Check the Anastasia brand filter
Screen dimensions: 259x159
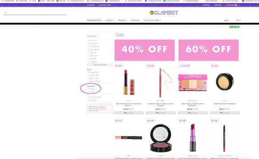tap(89, 44)
